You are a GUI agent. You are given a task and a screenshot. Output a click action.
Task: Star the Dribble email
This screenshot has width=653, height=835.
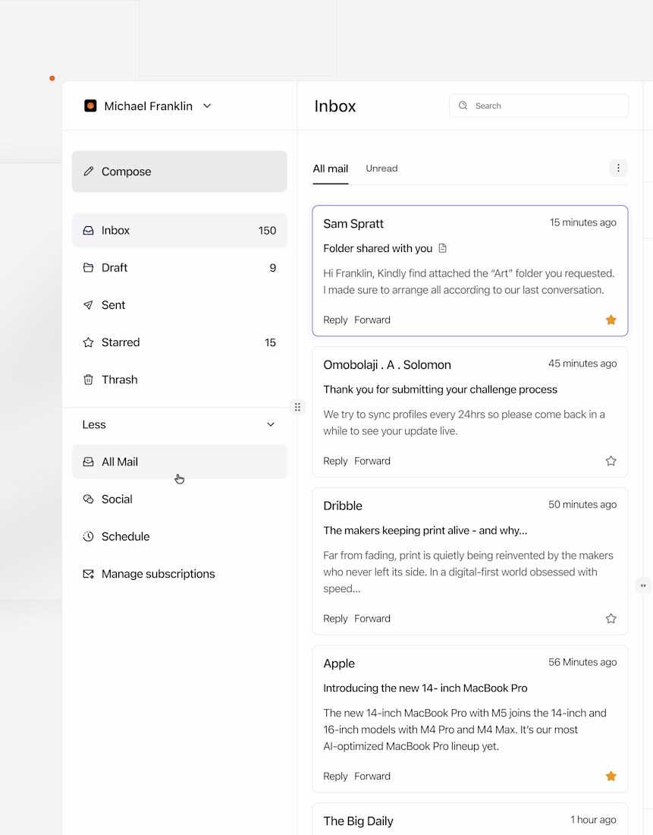click(x=611, y=619)
